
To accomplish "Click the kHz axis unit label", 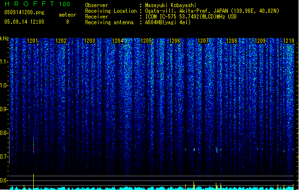I will click(x=4, y=38).
